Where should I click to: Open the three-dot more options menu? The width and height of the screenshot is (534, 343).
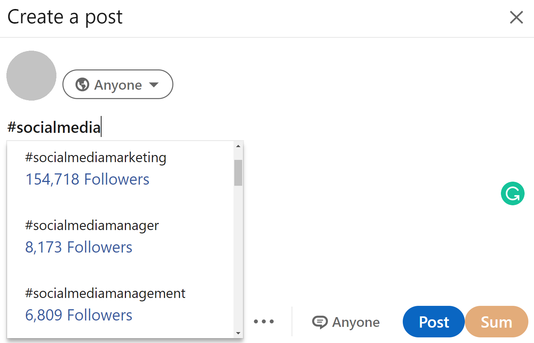pyautogui.click(x=264, y=322)
